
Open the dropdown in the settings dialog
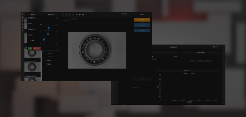click(49, 25)
